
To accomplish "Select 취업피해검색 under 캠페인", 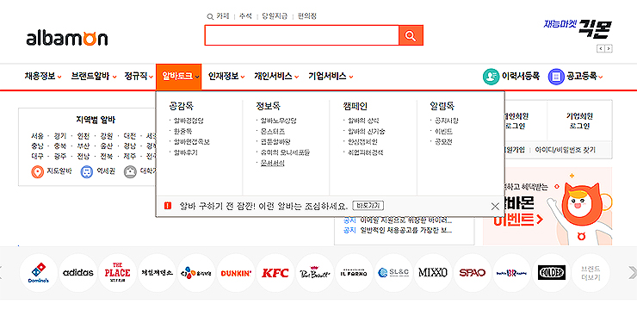I will (x=365, y=152).
